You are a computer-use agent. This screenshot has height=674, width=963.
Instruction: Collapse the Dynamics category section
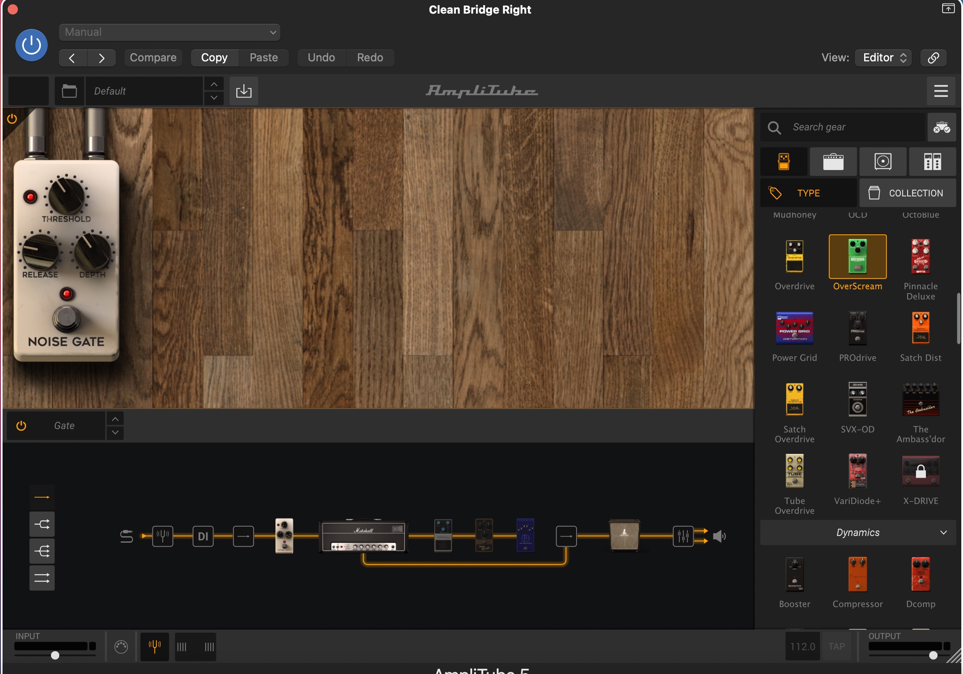(858, 533)
